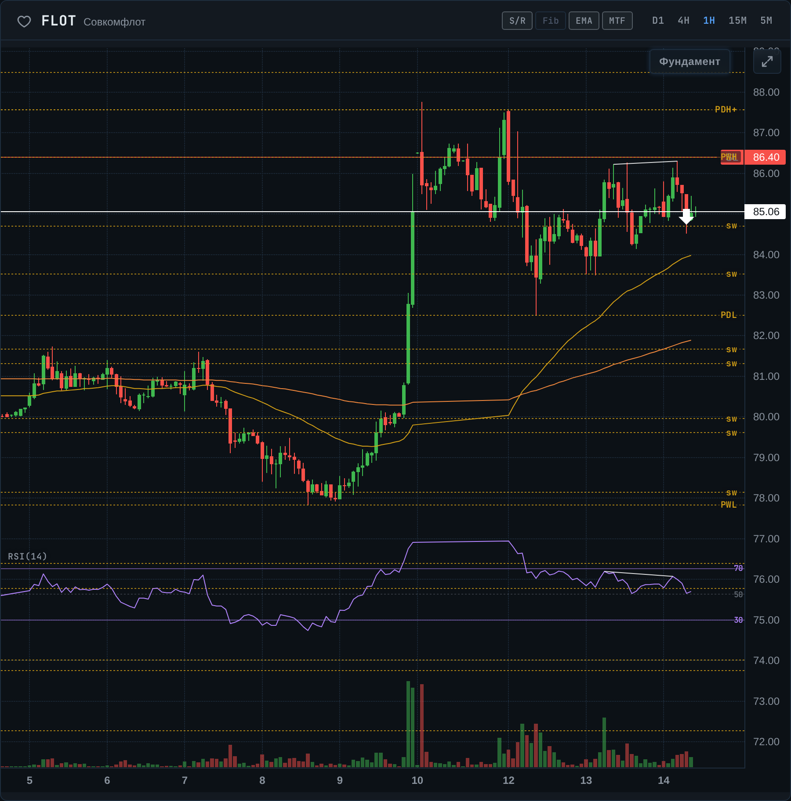The height and width of the screenshot is (801, 791).
Task: Enable the Fib overlay
Action: 551,21
